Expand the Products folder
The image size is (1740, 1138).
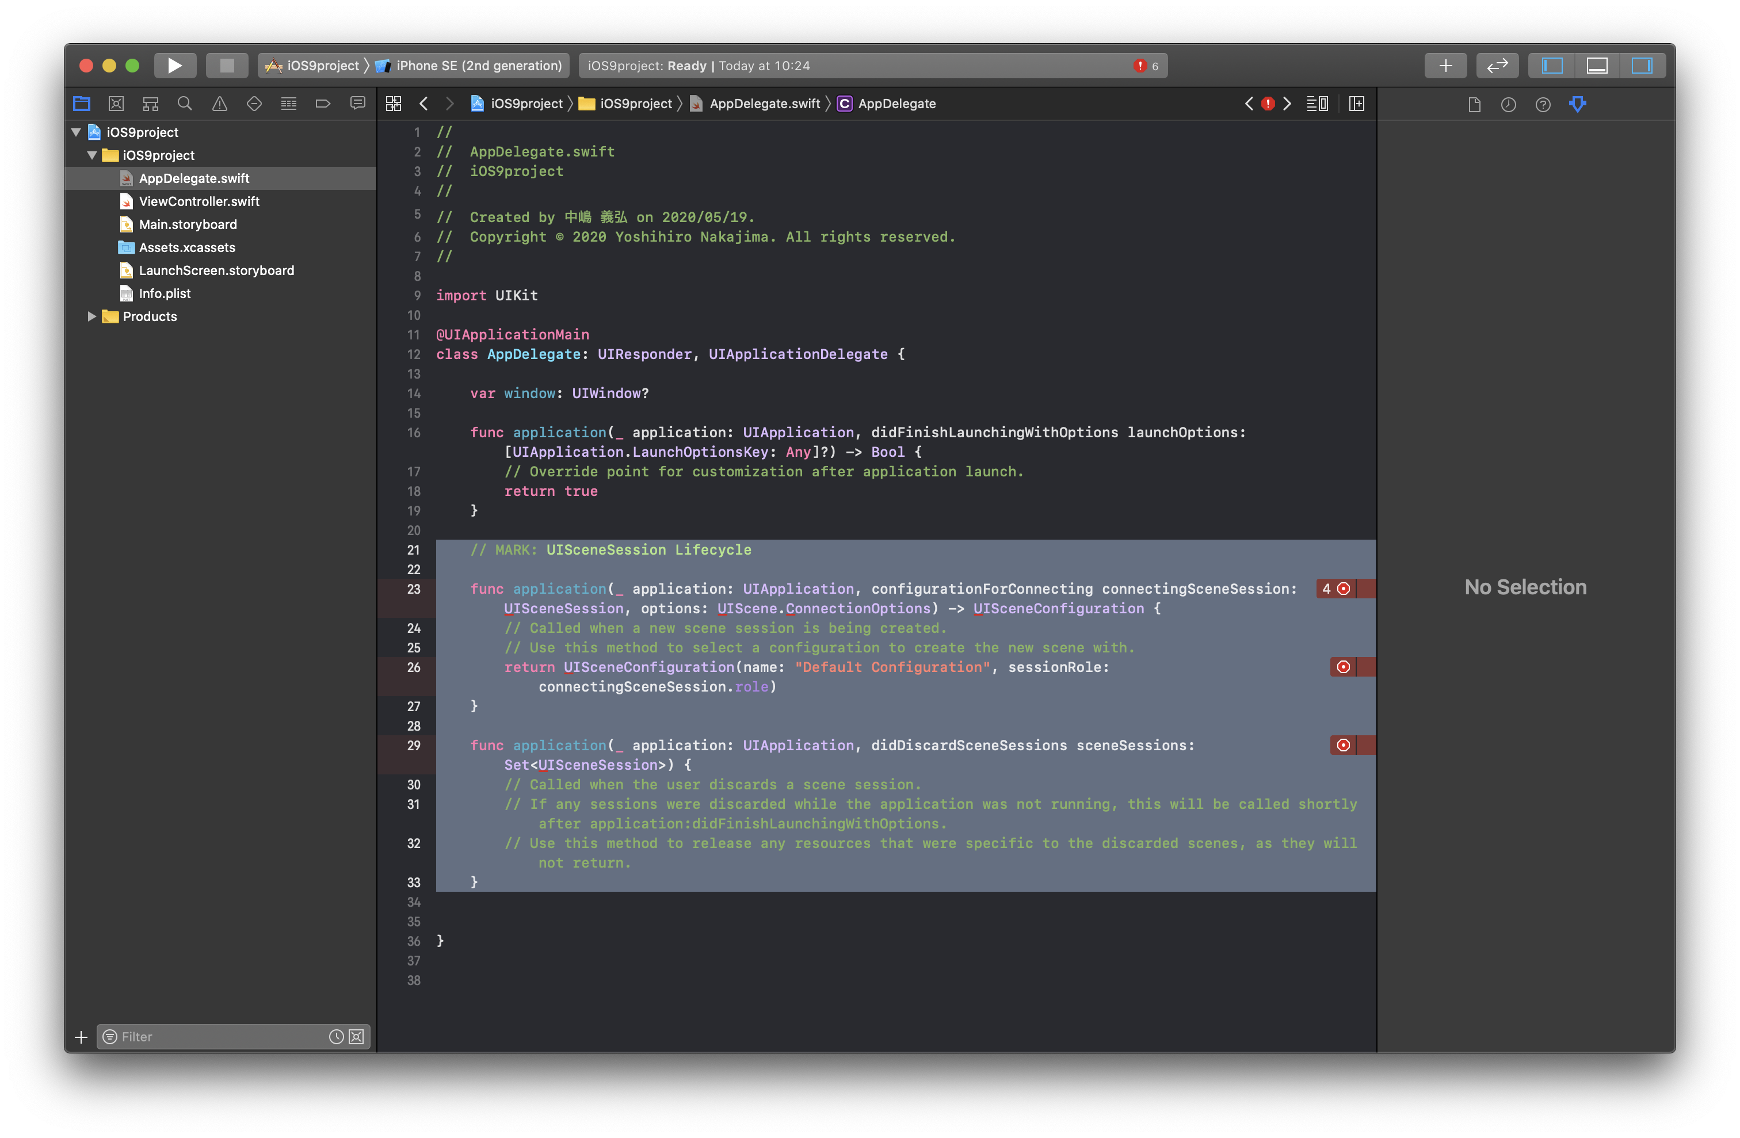point(92,316)
